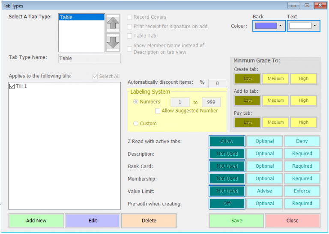Viewport: 329px width, 234px height.
Task: Minimize the Tab Types window
Action: pos(293,6)
